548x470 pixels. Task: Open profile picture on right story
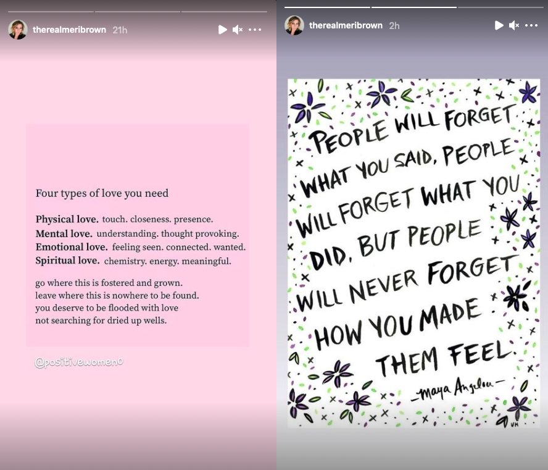tap(294, 25)
